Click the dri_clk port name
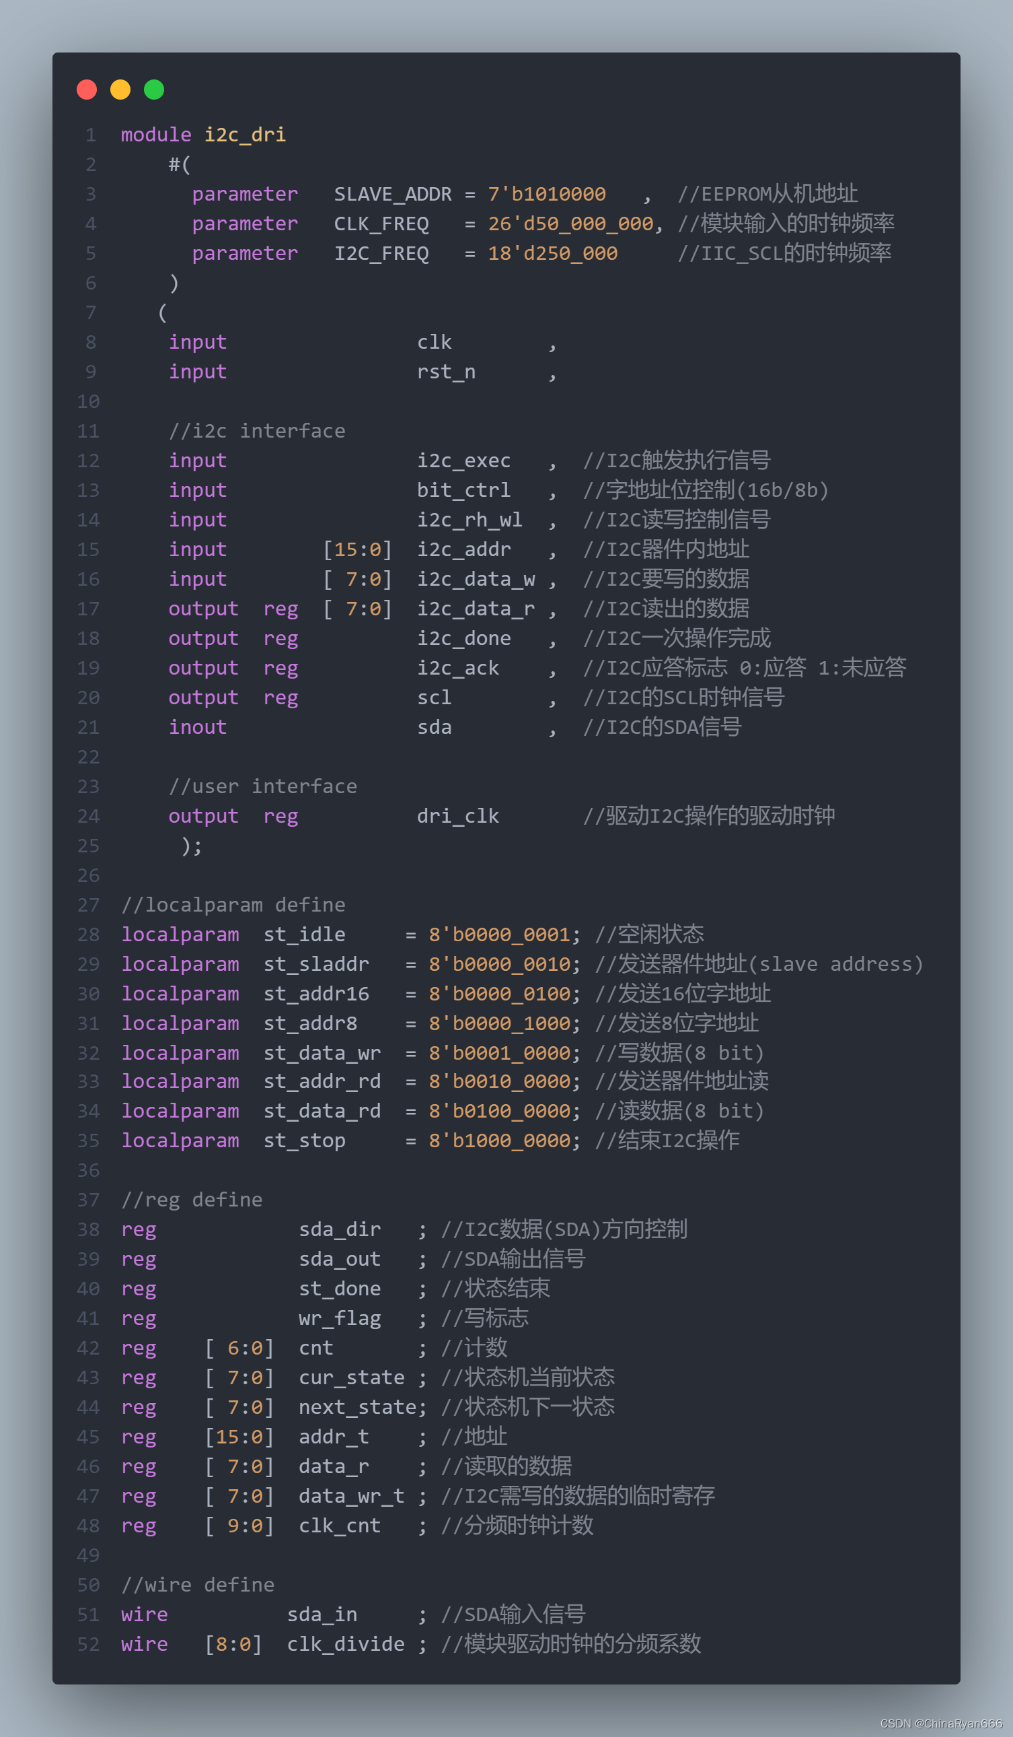This screenshot has height=1737, width=1013. click(459, 817)
